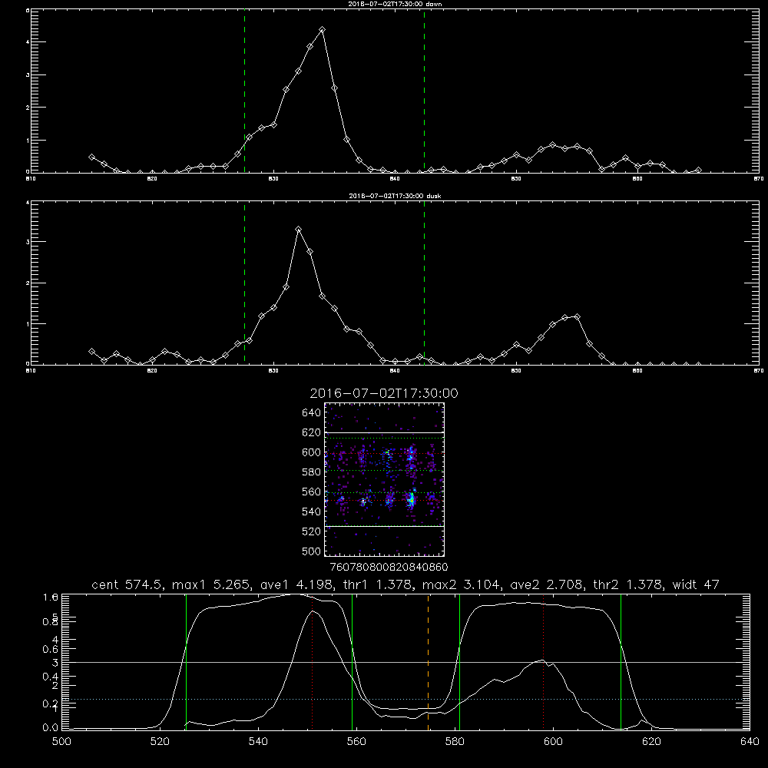Click the orange dashed center line in bottom plot

[428, 662]
